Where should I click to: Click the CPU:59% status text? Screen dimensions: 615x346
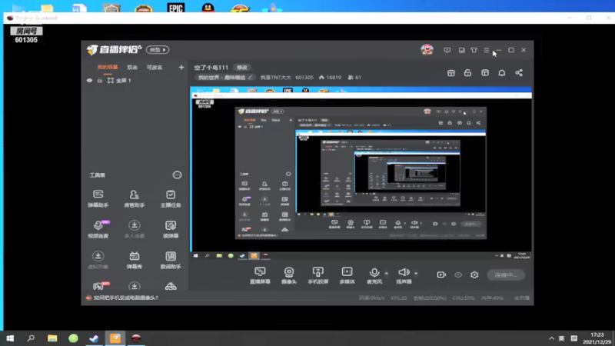click(x=464, y=298)
